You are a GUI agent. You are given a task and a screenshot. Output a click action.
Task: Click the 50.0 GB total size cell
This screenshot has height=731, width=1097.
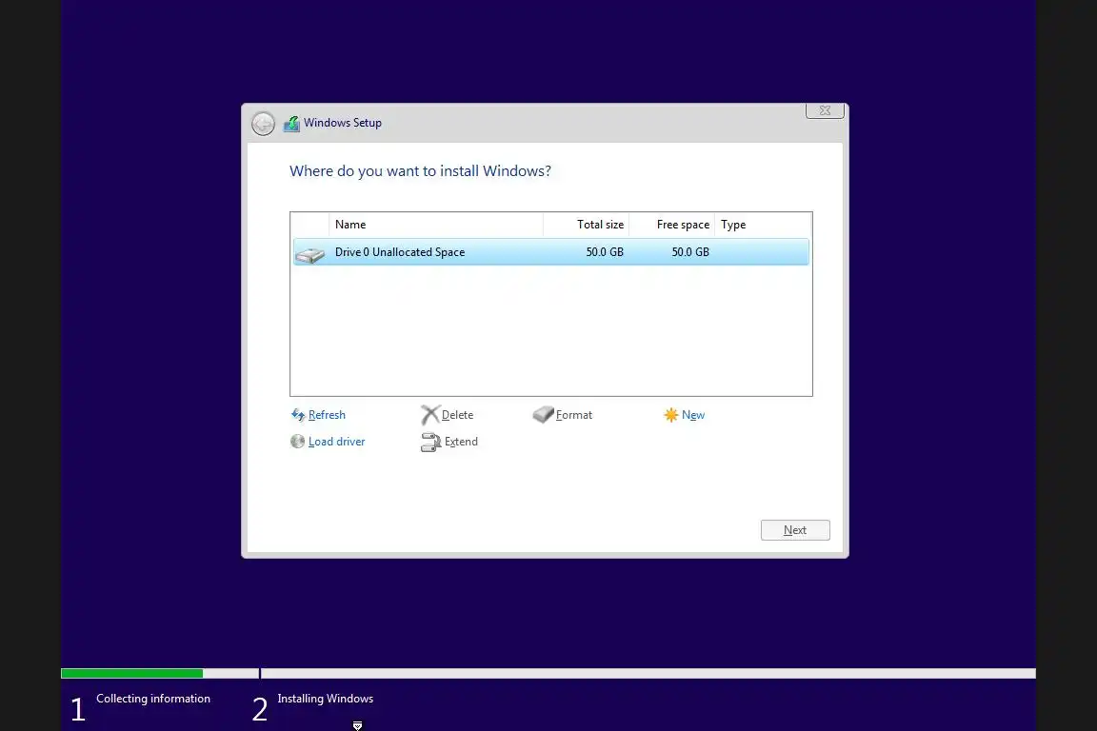click(605, 252)
